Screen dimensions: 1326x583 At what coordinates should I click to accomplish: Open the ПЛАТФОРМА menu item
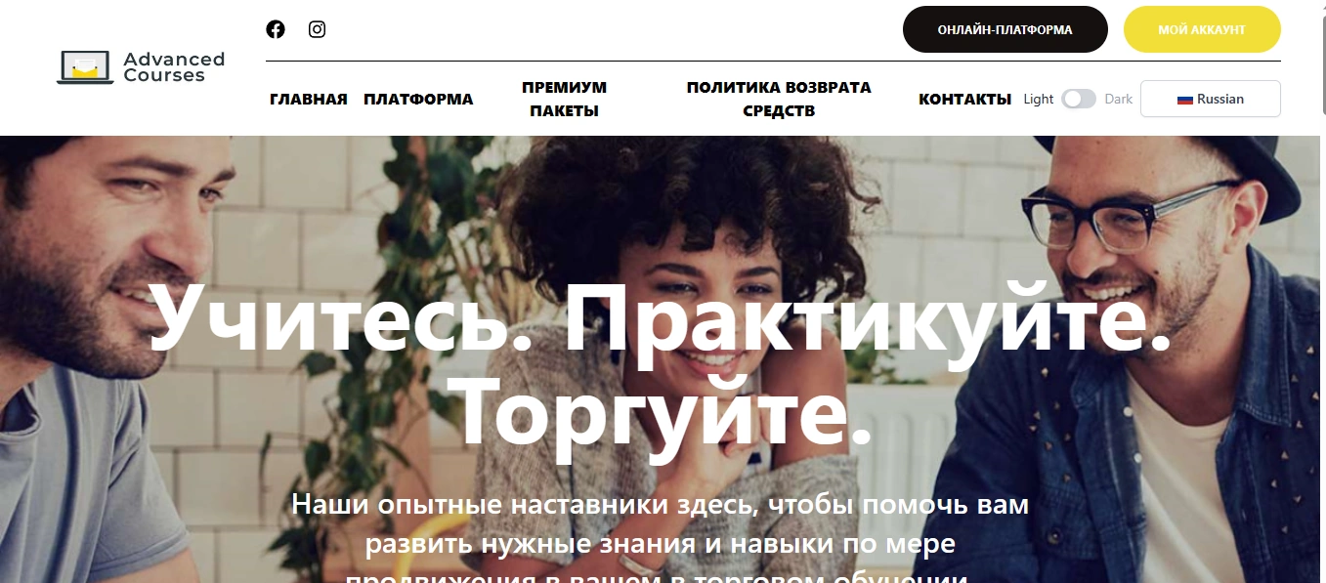click(x=418, y=99)
